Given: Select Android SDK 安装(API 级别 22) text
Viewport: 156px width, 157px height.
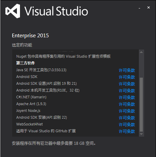Looking at the screenshot, I should click(x=42, y=117).
